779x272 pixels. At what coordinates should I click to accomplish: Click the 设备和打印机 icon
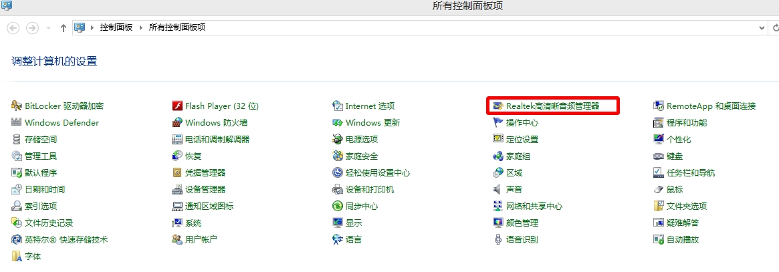click(337, 190)
